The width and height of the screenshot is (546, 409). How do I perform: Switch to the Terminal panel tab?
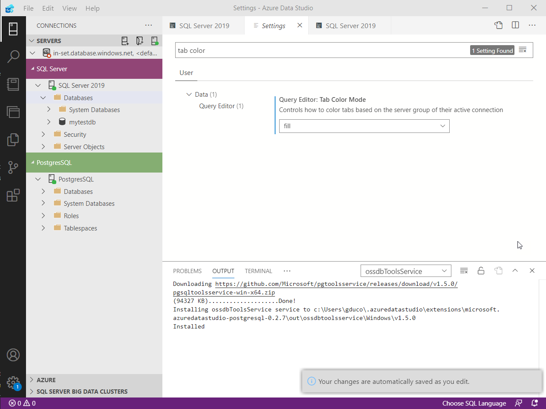click(x=258, y=271)
